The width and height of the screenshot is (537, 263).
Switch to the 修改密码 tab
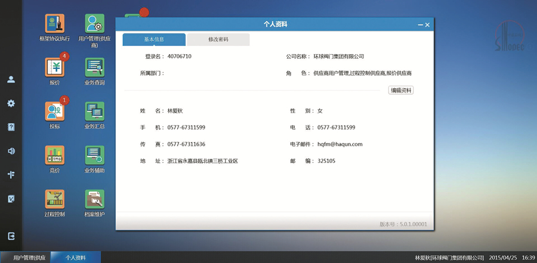click(218, 39)
